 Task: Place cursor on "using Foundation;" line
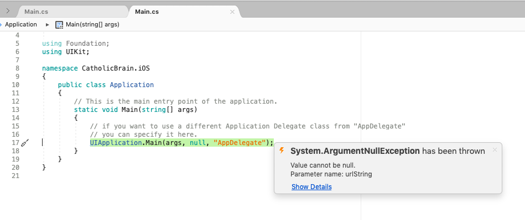76,44
